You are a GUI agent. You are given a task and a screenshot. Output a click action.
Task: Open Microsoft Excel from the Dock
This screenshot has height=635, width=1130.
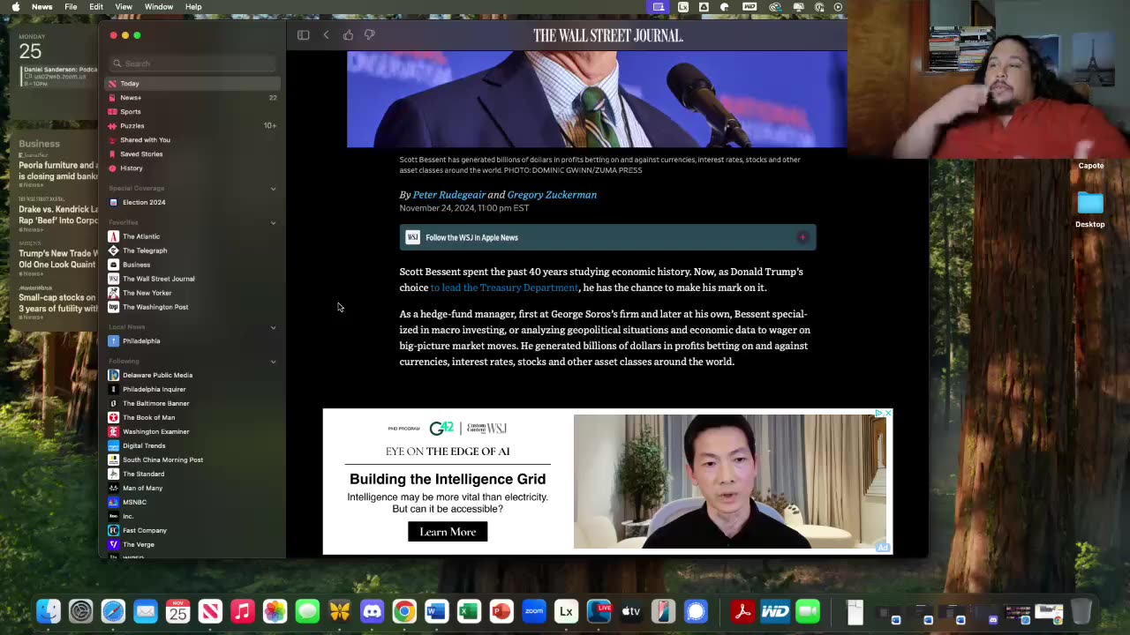pos(469,611)
